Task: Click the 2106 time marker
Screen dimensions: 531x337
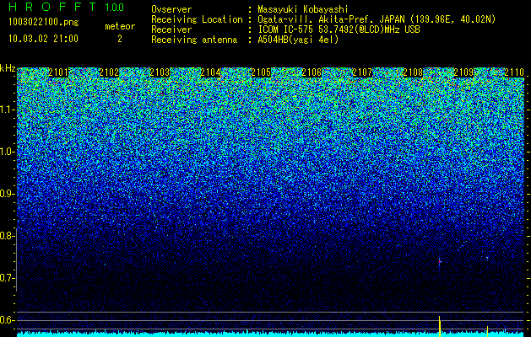Action: (x=312, y=72)
